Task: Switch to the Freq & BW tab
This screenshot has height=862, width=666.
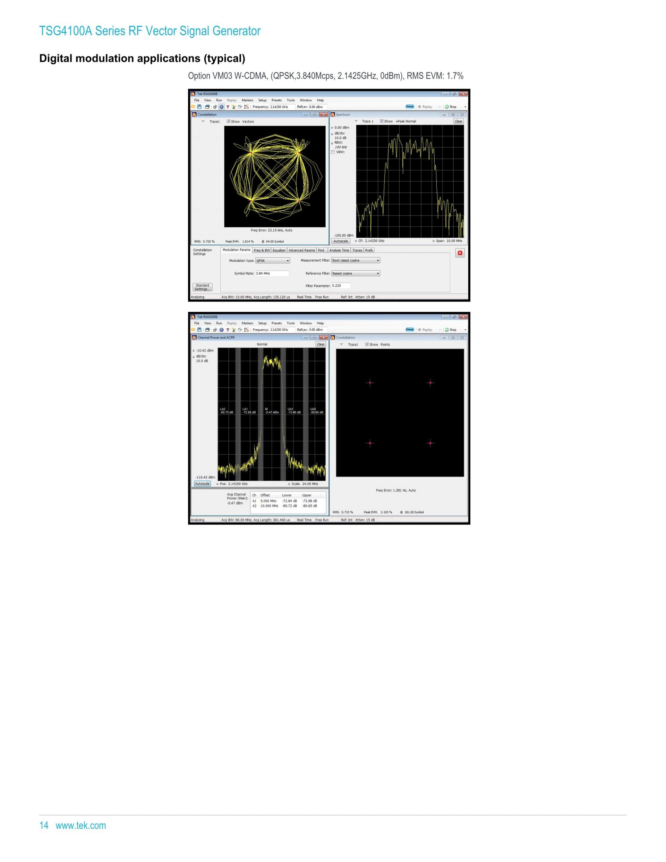Action: point(262,250)
